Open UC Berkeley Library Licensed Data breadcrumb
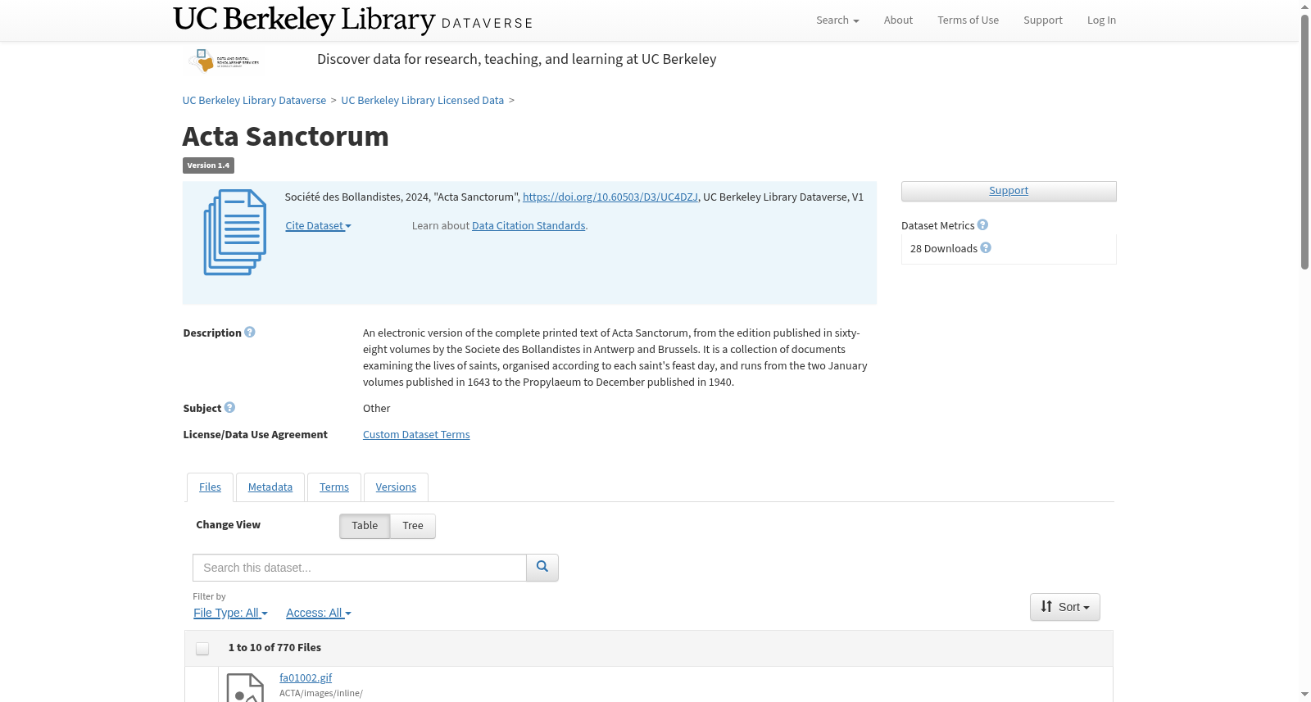The image size is (1311, 702). 423,101
